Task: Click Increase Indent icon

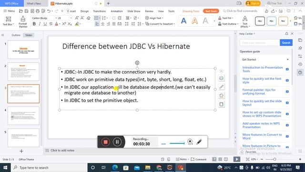Action: (120, 18)
